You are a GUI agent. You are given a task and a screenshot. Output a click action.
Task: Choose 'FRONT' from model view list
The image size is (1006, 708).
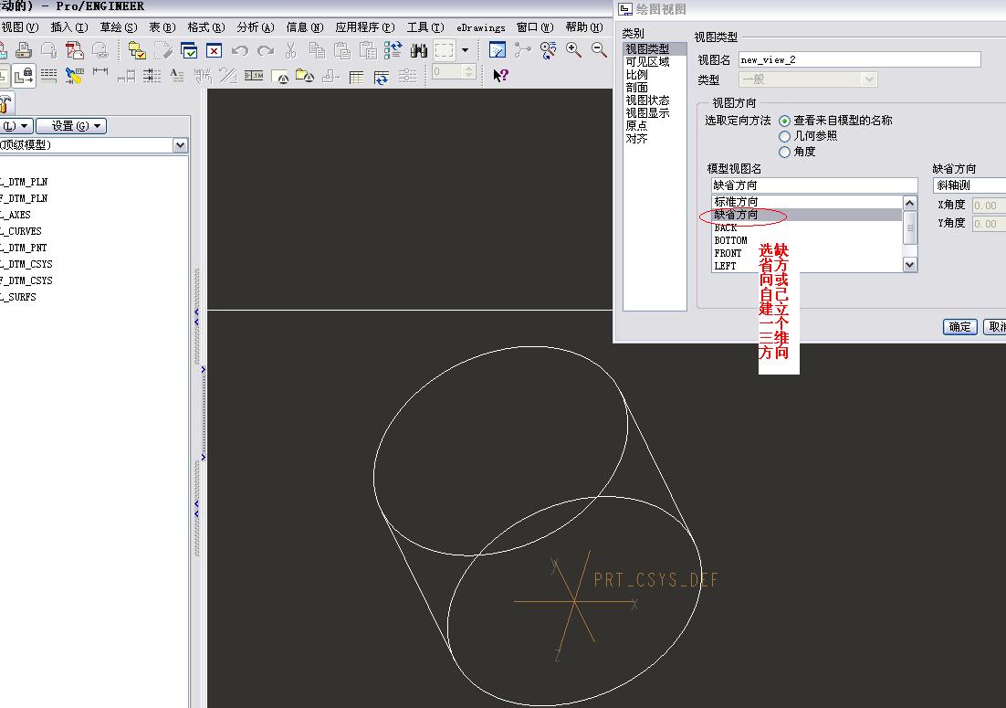click(x=807, y=253)
